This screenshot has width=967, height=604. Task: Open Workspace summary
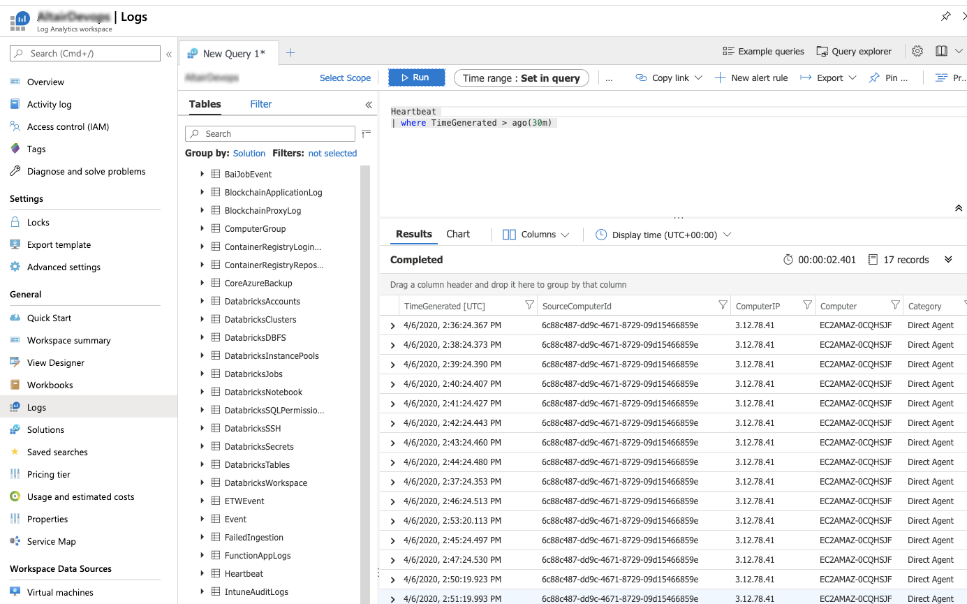68,341
